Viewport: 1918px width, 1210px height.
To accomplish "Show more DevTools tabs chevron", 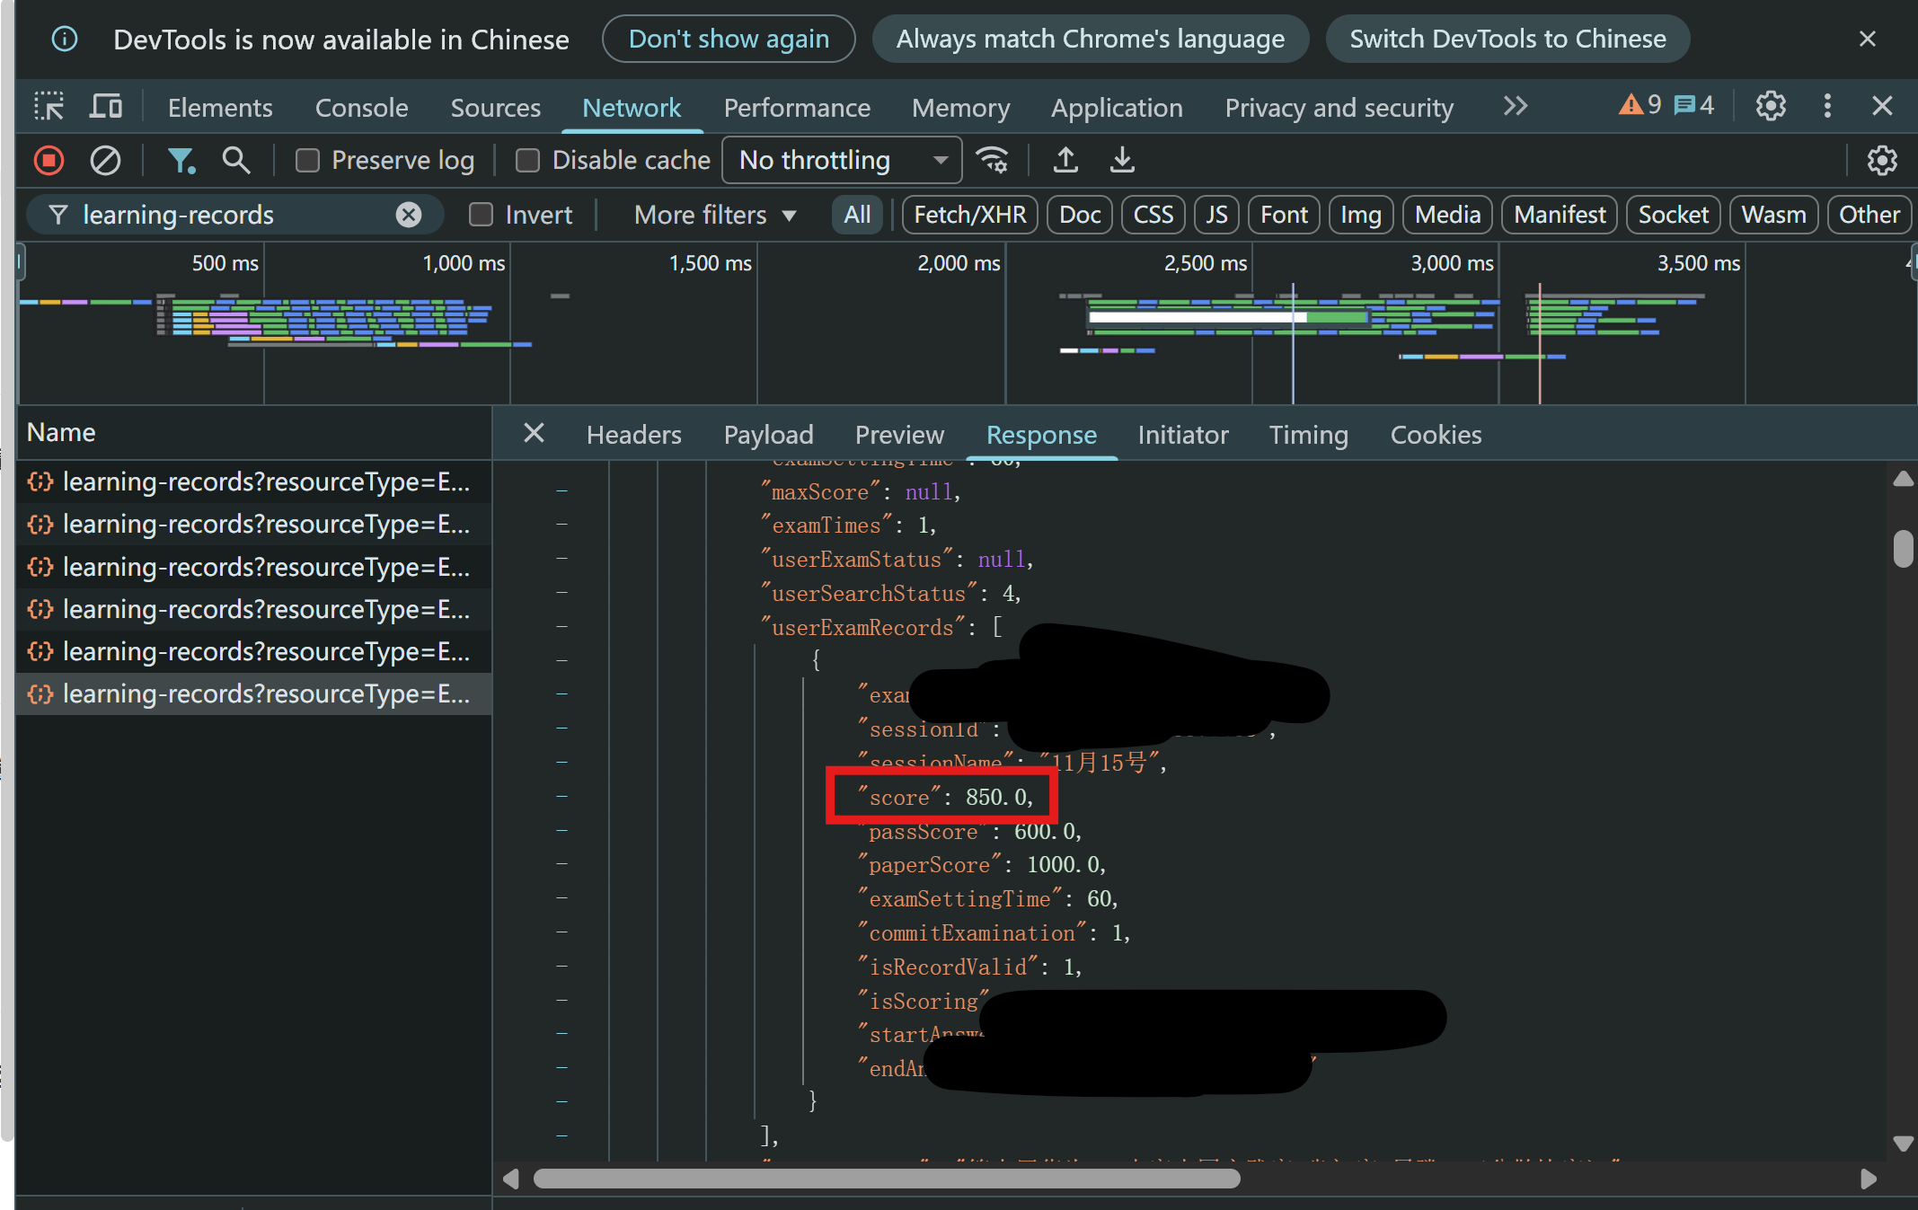I will coord(1515,107).
